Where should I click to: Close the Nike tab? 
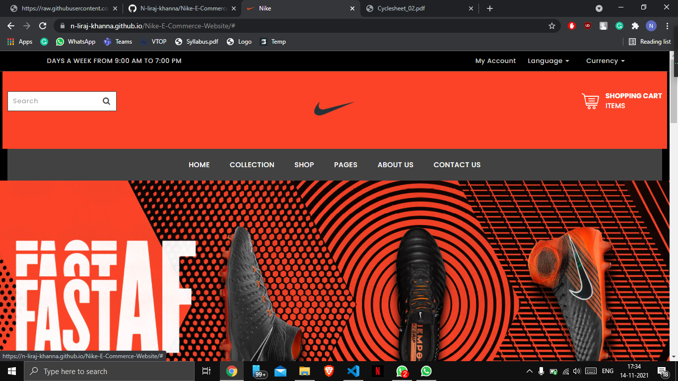pos(352,8)
